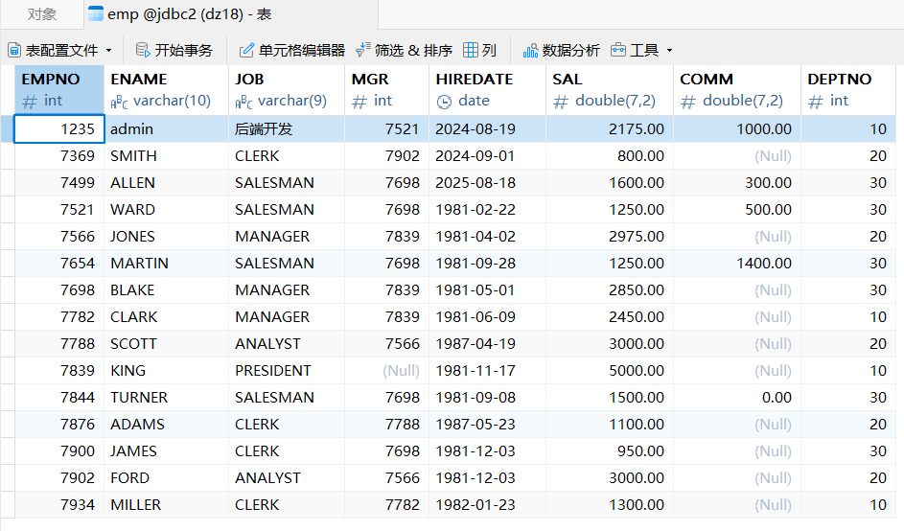Click the JOB column header
Viewport: 904px width, 531px height.
287,89
